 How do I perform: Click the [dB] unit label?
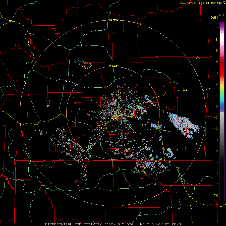pyautogui.click(x=214, y=17)
